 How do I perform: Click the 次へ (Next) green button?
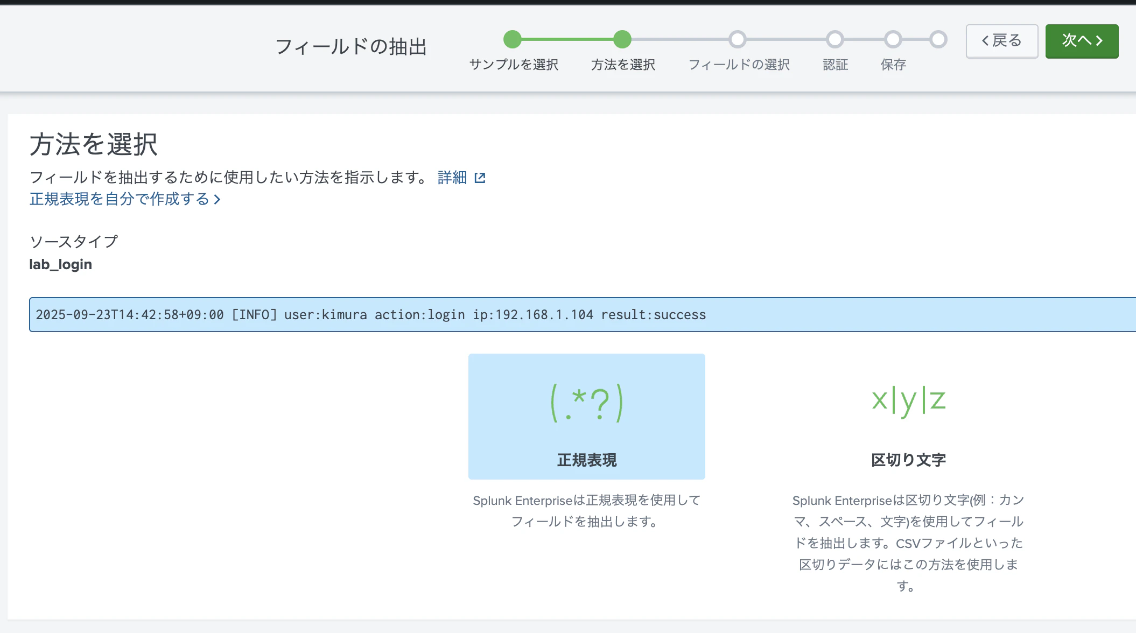tap(1082, 41)
